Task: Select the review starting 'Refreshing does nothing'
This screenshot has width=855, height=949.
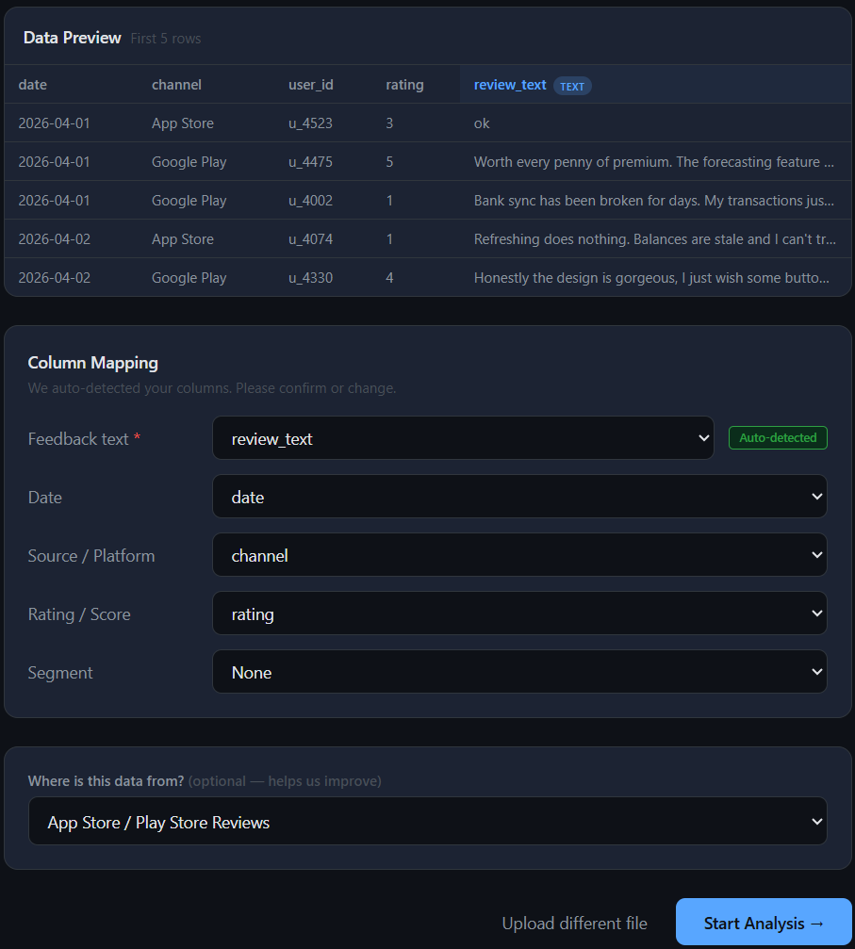Action: pos(654,239)
